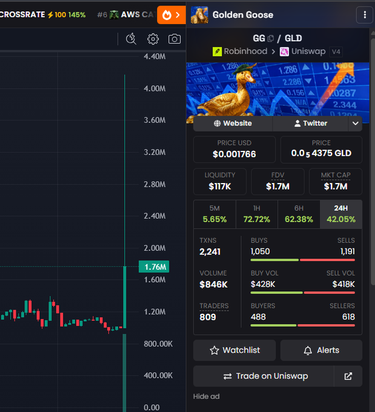Click the Uniswap DEX name
Image resolution: width=375 pixels, height=412 pixels.
click(308, 51)
